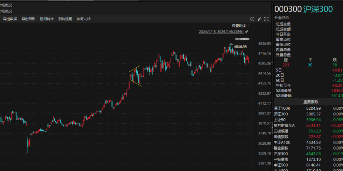This screenshot has width=343, height=171.
Task: Select the drawing brush tool icon
Action: click(x=259, y=19)
